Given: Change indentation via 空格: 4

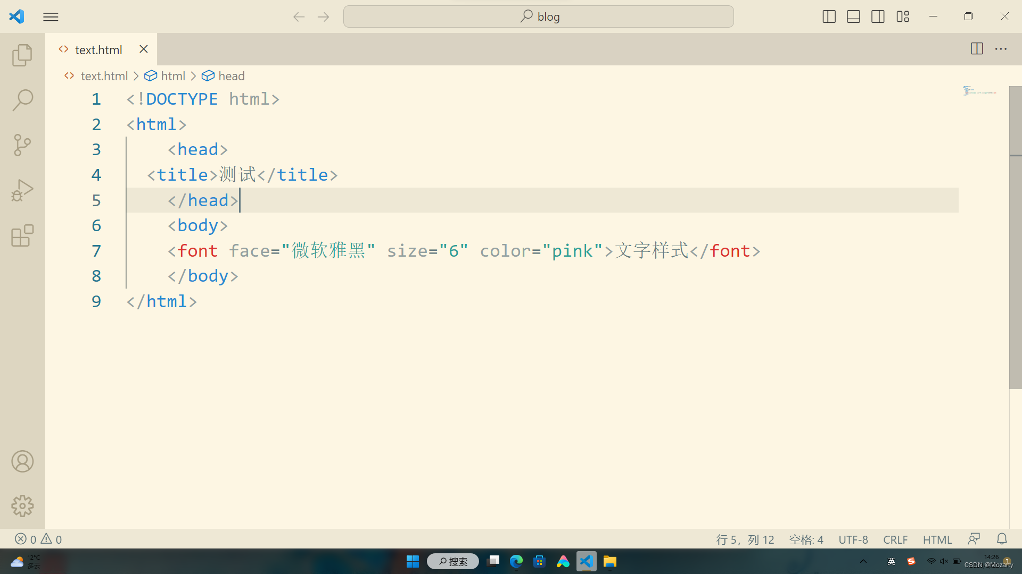Looking at the screenshot, I should tap(806, 539).
